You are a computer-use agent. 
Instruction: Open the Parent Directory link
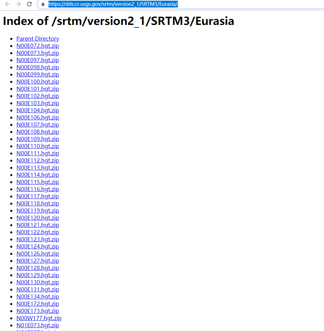point(38,39)
